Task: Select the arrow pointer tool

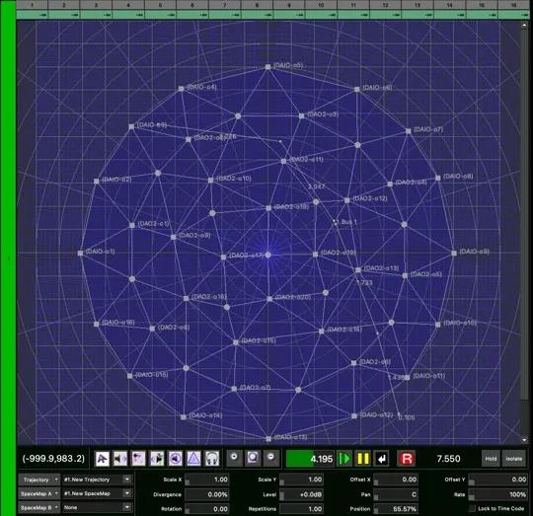Action: tap(103, 459)
